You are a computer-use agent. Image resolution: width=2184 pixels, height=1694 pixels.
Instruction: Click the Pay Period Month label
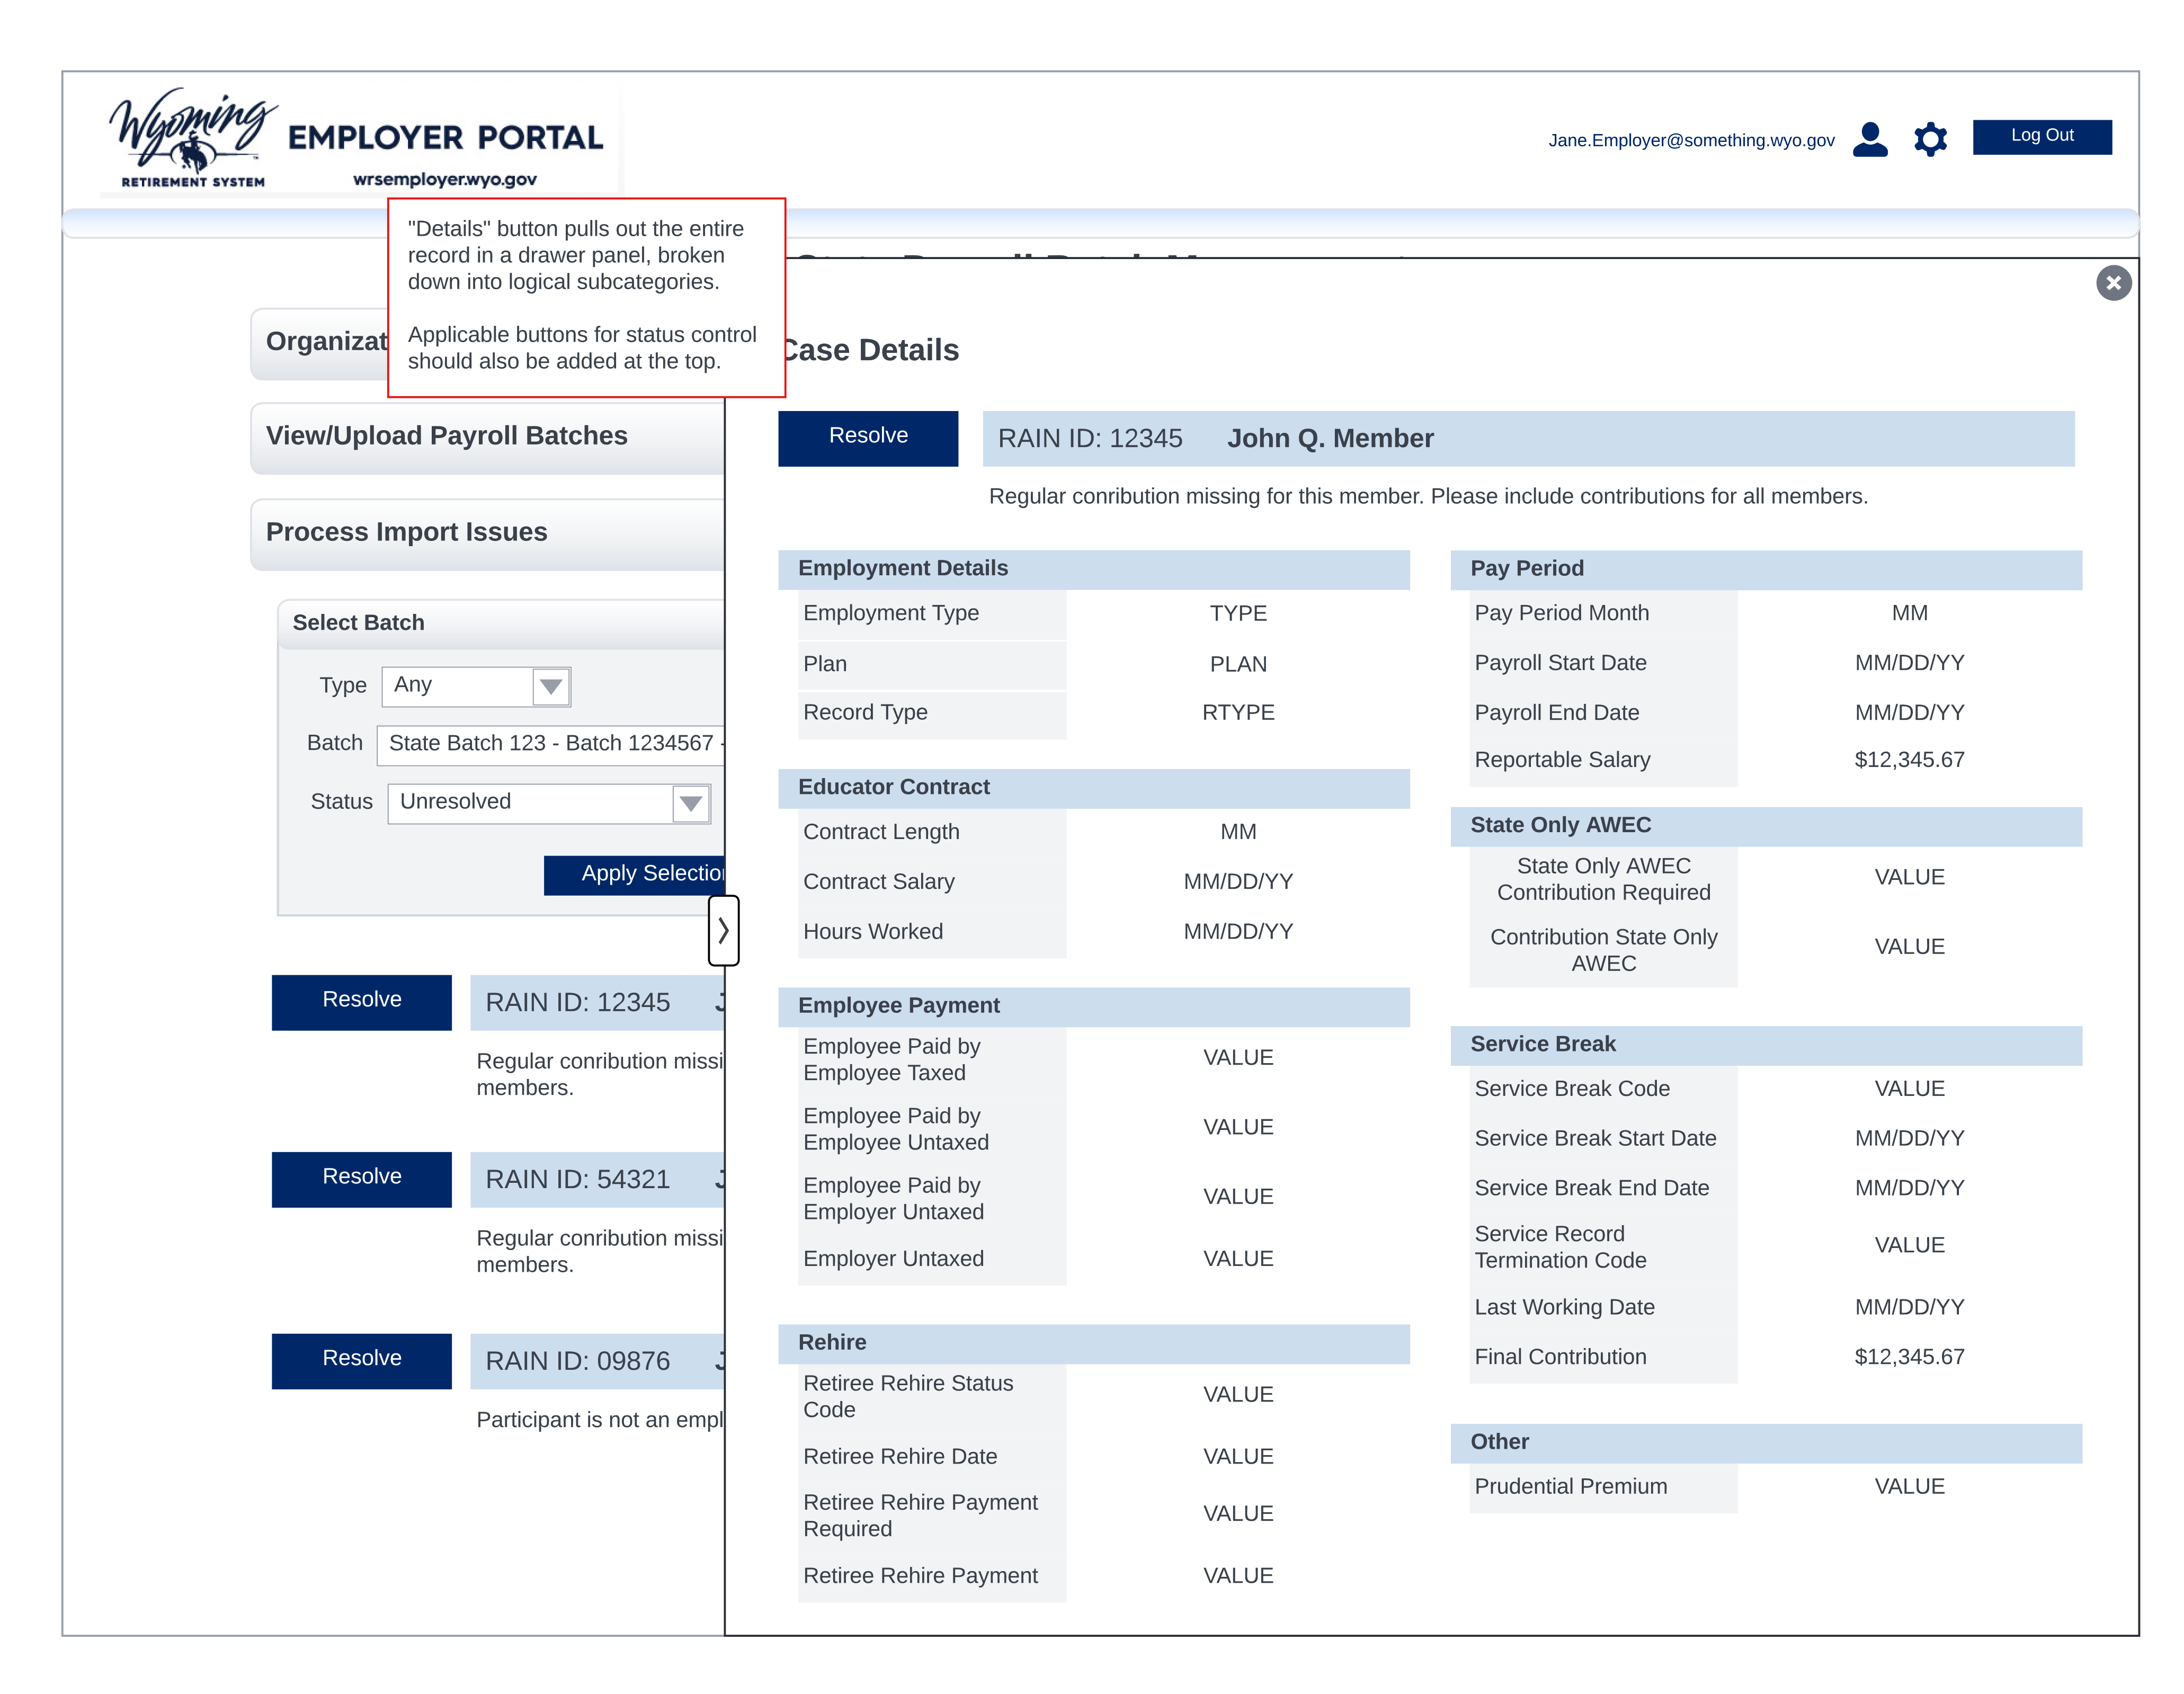tap(1561, 613)
